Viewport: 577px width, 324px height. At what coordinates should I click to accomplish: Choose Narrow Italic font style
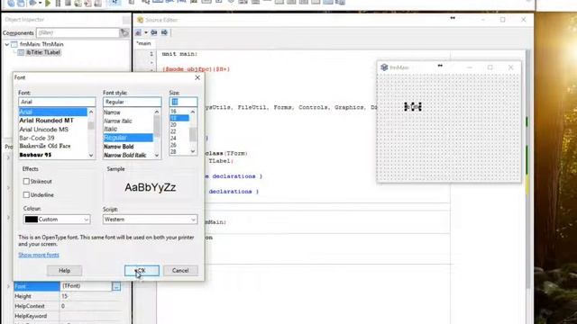pyautogui.click(x=118, y=121)
